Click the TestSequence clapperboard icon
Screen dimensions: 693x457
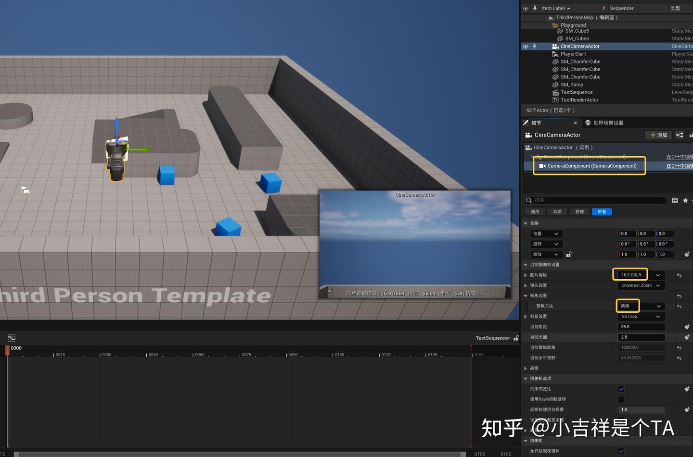click(x=555, y=92)
